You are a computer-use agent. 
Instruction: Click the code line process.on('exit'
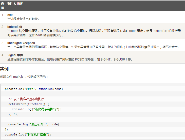pyautogui.click(x=36, y=89)
